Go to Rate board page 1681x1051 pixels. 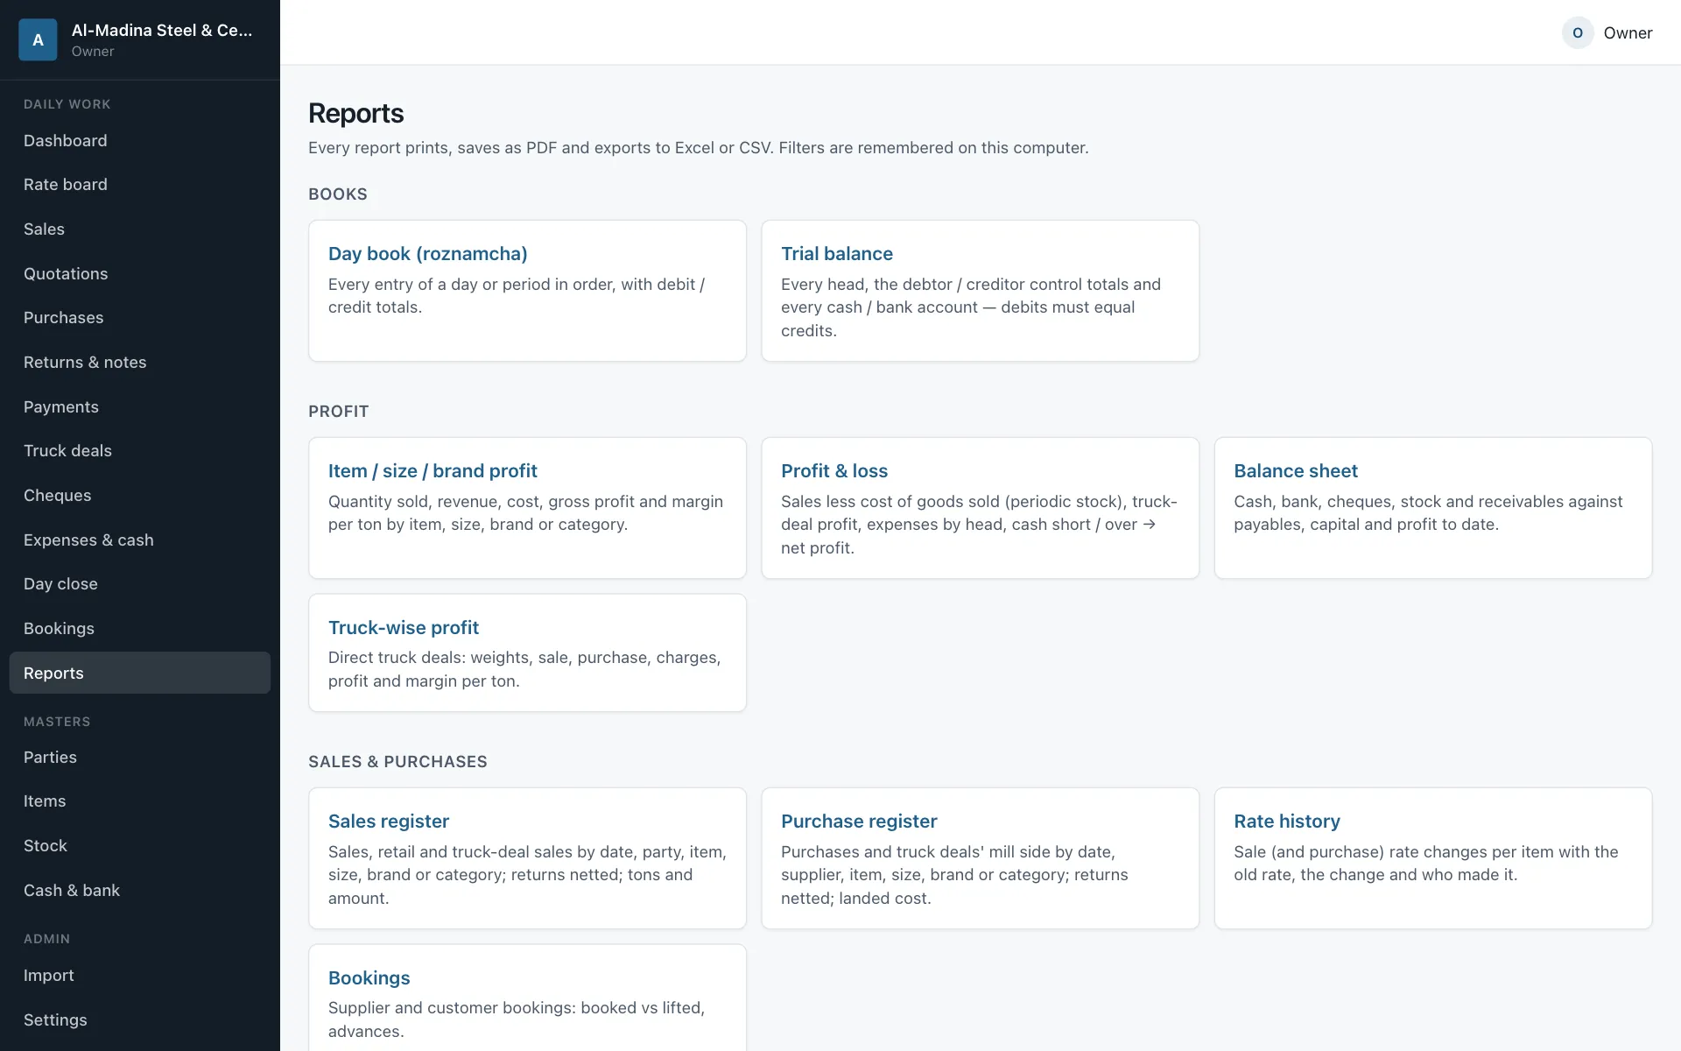point(140,185)
